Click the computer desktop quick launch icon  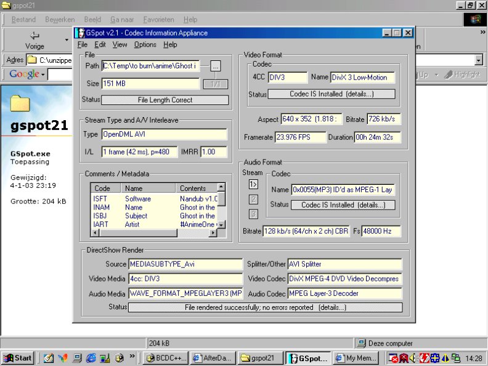pos(77,358)
